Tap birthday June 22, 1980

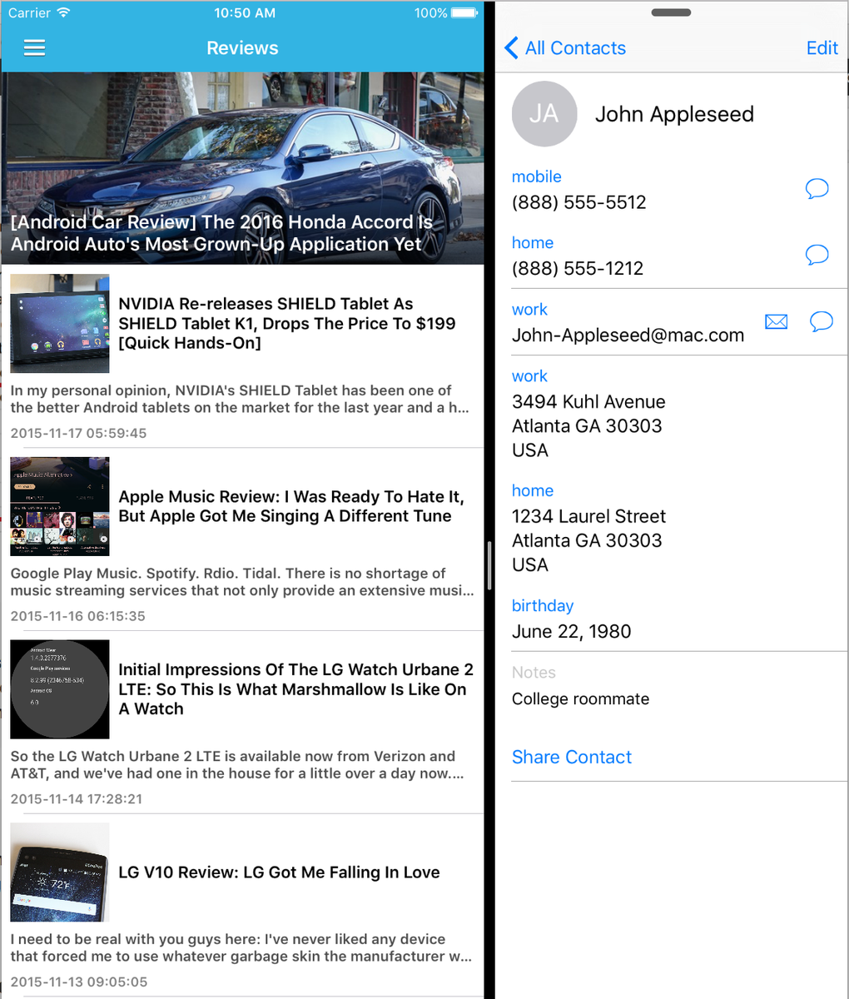[x=571, y=632]
